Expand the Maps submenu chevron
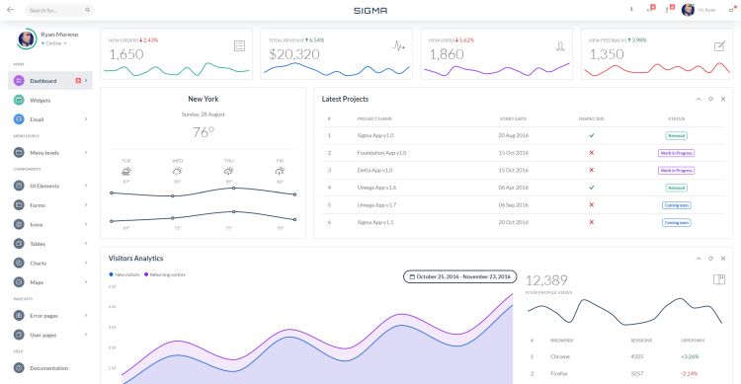 (86, 282)
